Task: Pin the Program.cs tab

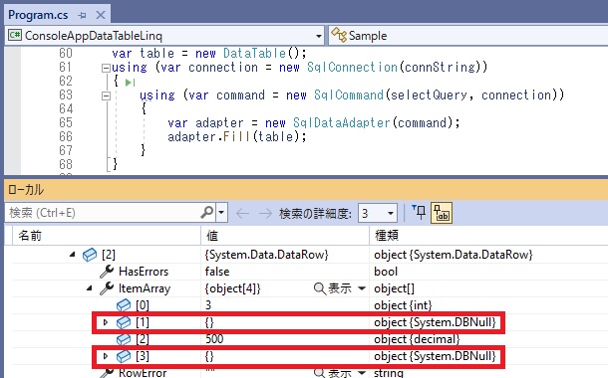Action: point(82,16)
